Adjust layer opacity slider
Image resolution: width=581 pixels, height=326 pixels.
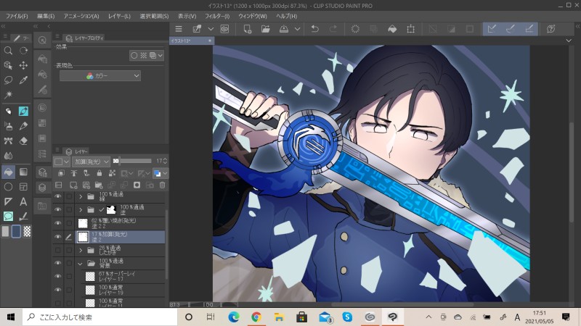[x=133, y=161]
